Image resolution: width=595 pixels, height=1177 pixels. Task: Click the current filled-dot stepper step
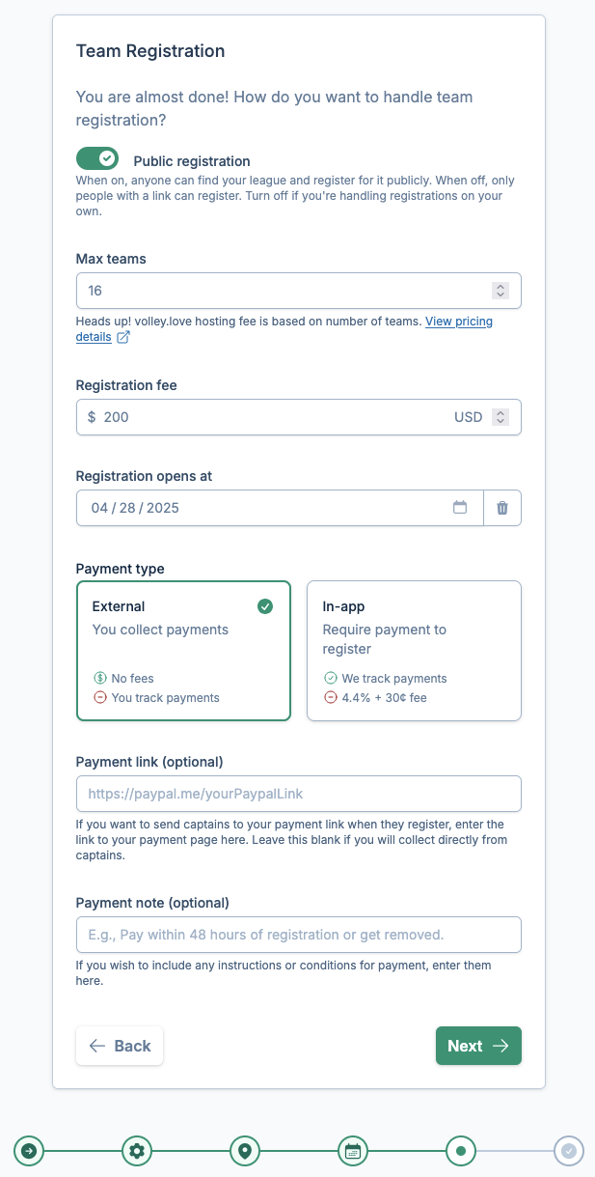pyautogui.click(x=461, y=1151)
